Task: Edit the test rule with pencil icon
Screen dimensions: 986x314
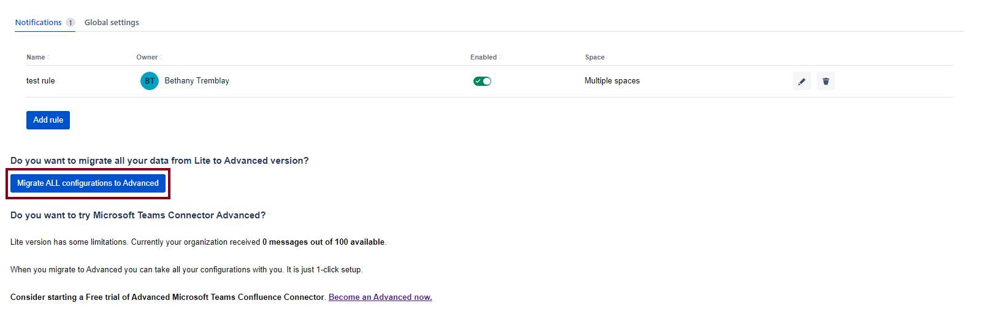Action: (801, 81)
